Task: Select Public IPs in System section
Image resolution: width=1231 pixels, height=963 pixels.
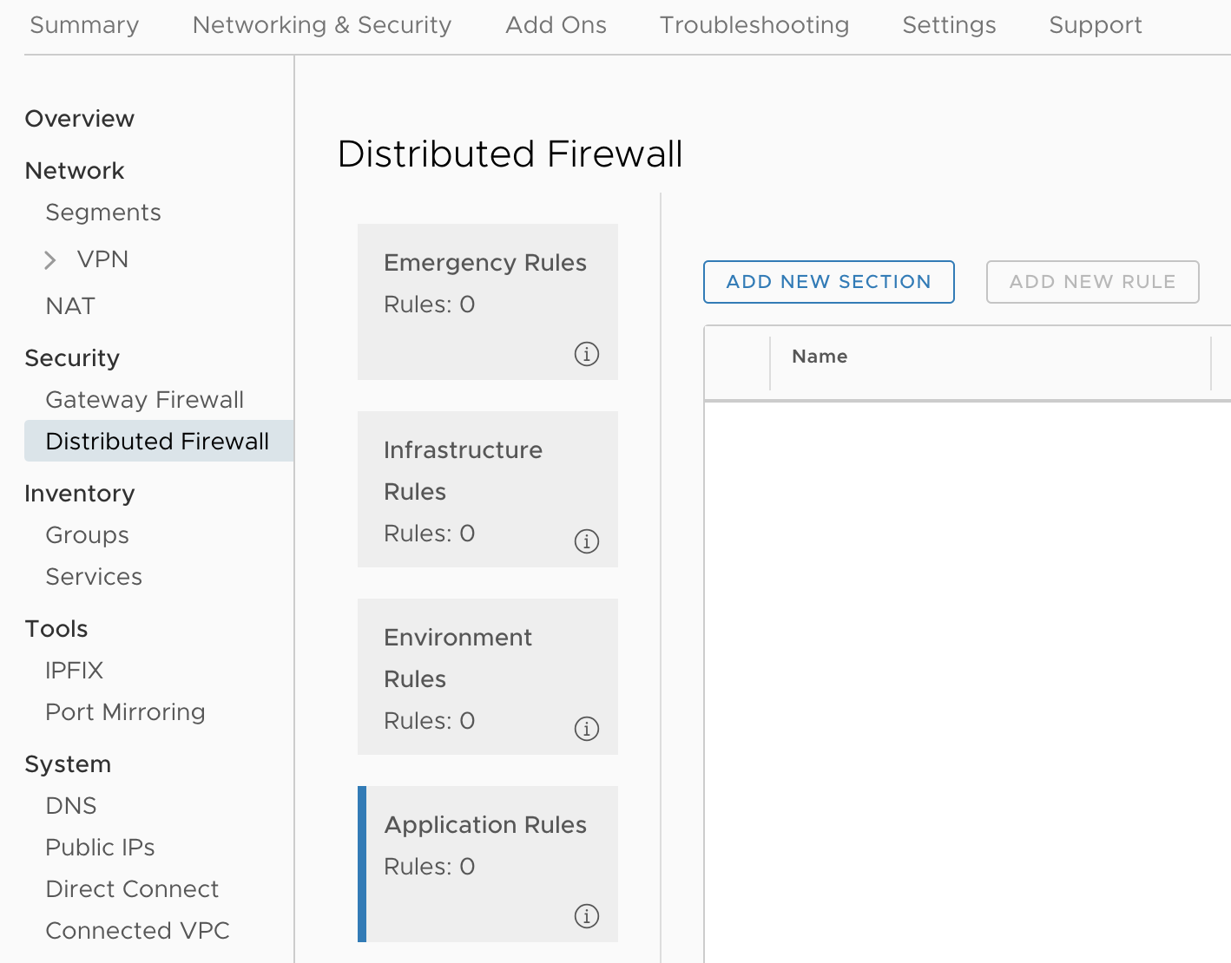Action: point(100,848)
